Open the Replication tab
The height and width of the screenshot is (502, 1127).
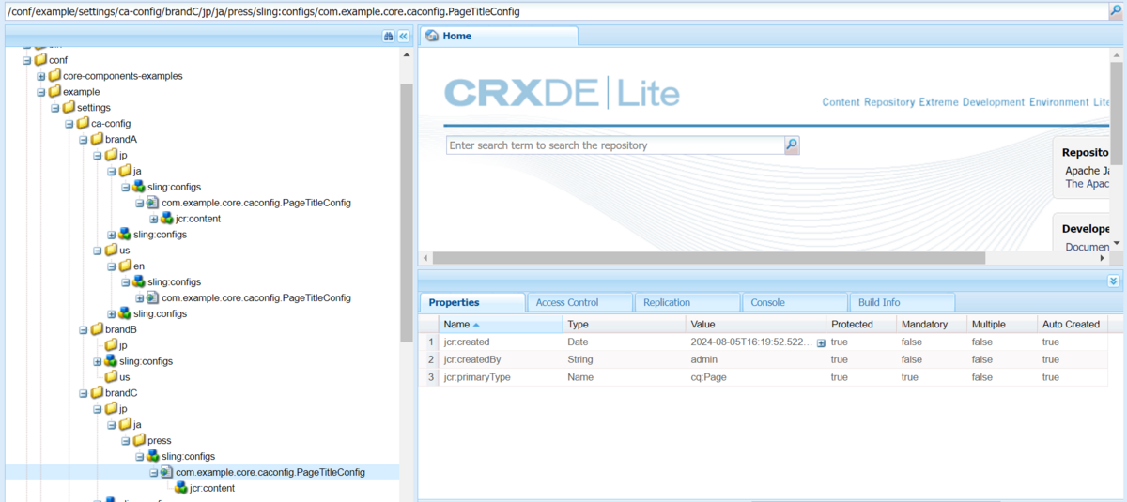click(x=687, y=302)
